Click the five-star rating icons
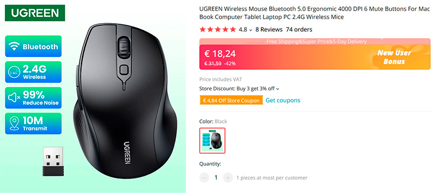Screen dimensions: 432x194 218,30
